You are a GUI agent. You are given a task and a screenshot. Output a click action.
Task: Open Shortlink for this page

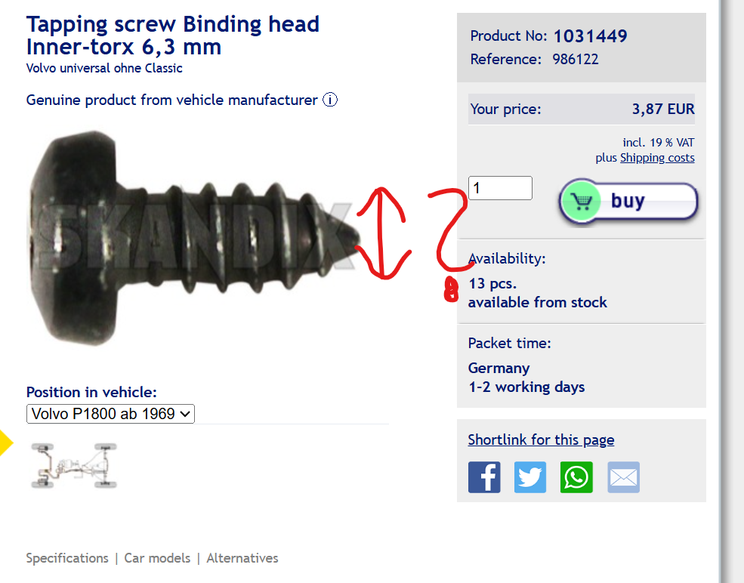541,440
